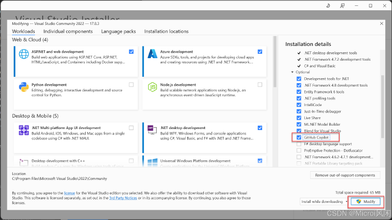Click the Universal Windows Platform logo icon

(152, 163)
